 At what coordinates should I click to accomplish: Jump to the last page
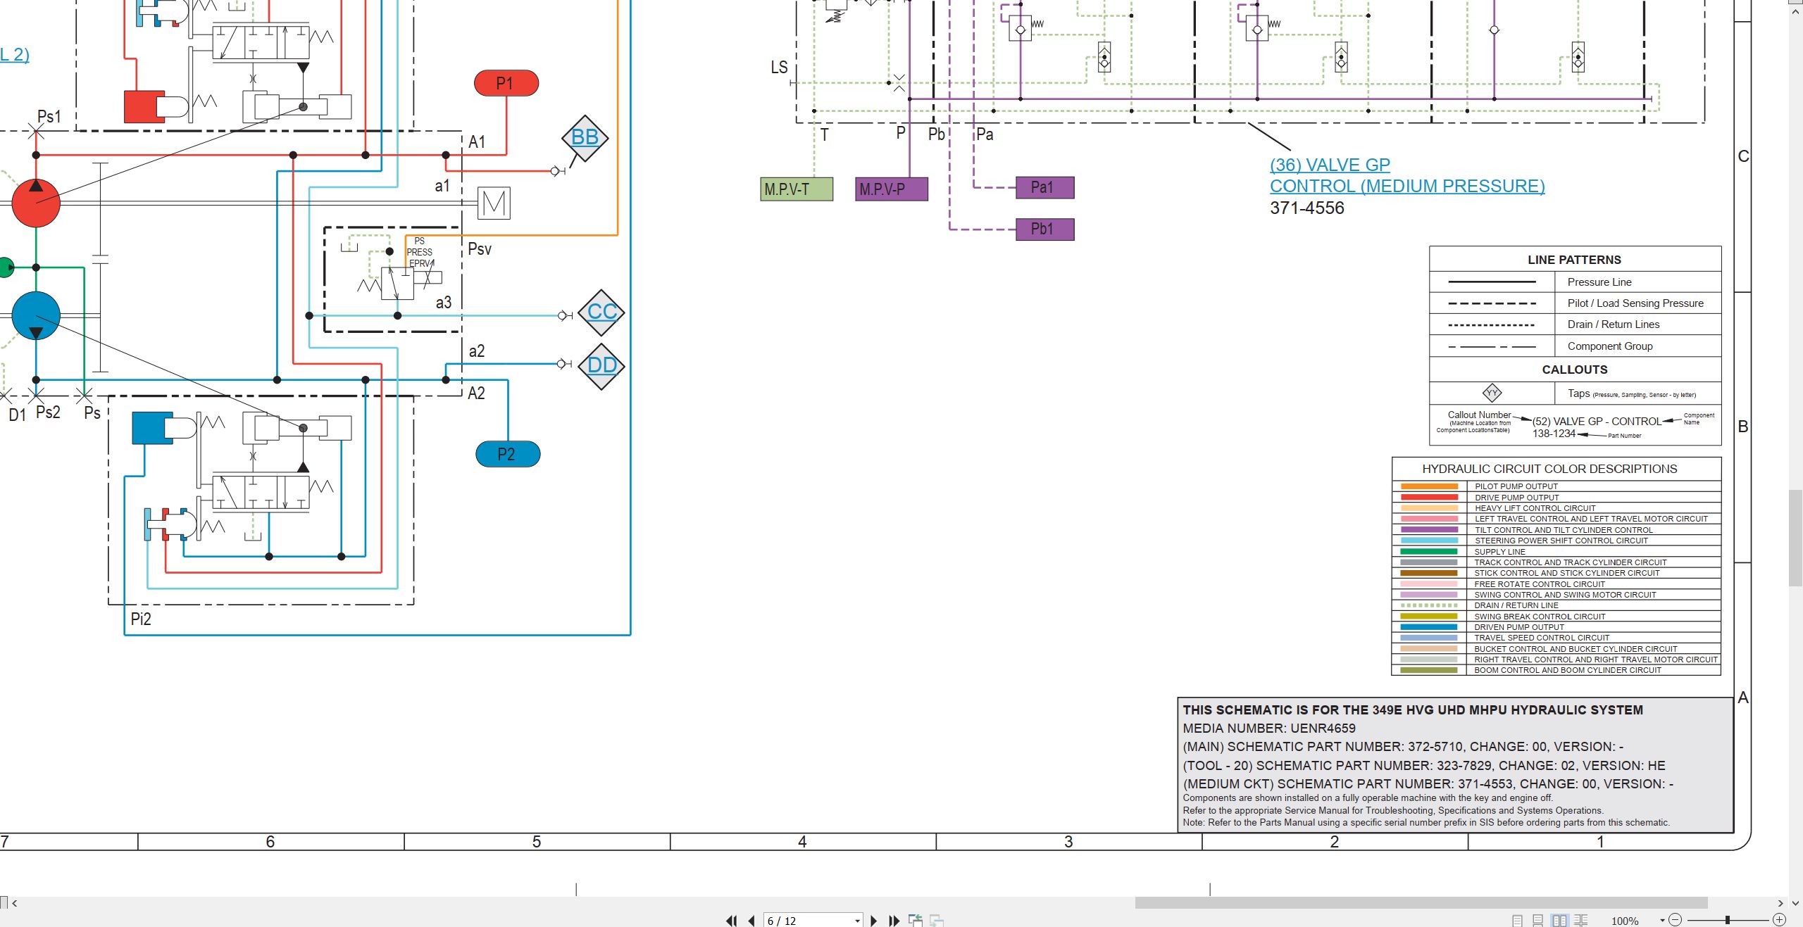click(x=894, y=921)
